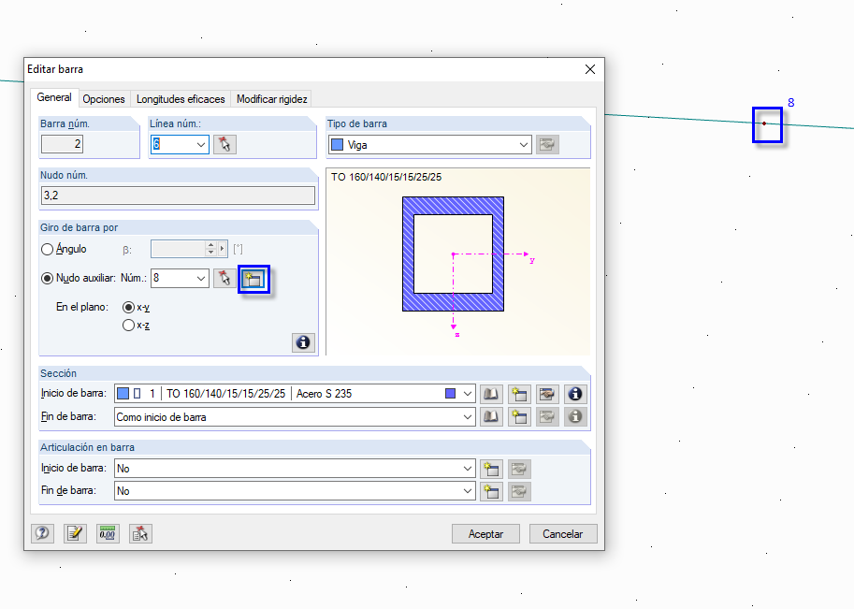Open the Tipo de barra edit icon

547,144
